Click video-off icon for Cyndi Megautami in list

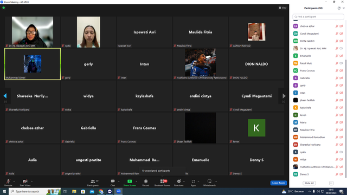(x=341, y=34)
